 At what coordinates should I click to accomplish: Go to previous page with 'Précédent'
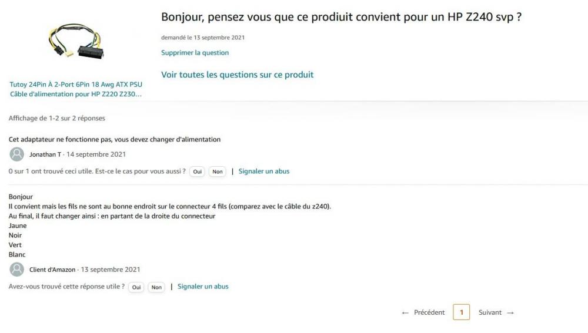423,312
